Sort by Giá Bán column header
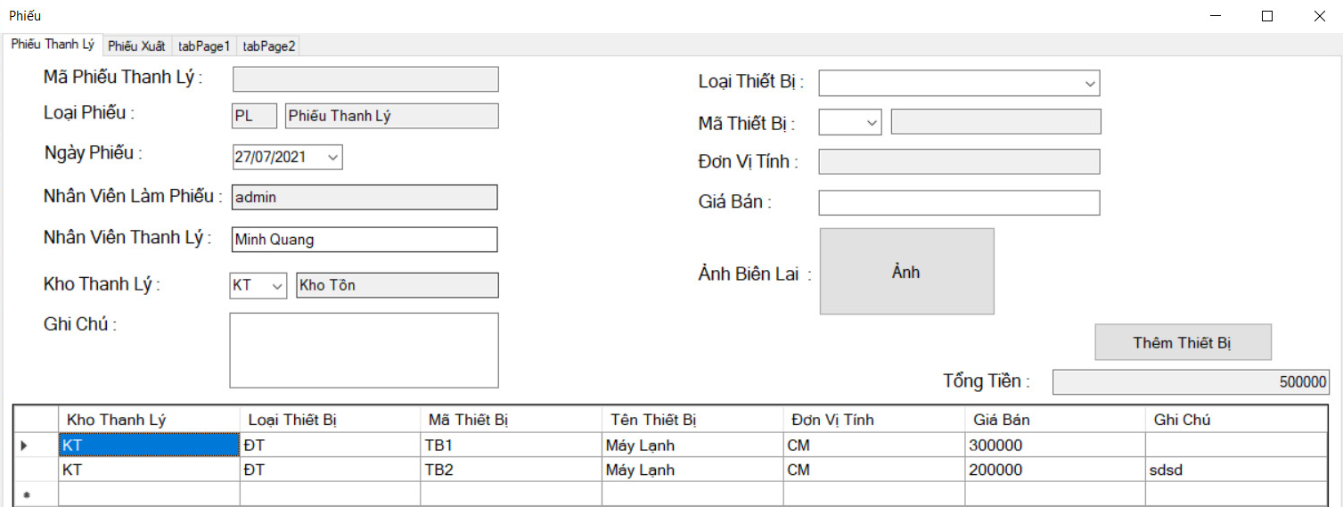 pos(1054,420)
